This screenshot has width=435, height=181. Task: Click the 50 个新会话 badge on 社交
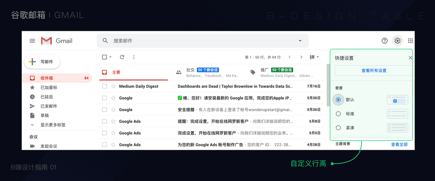pos(207,70)
